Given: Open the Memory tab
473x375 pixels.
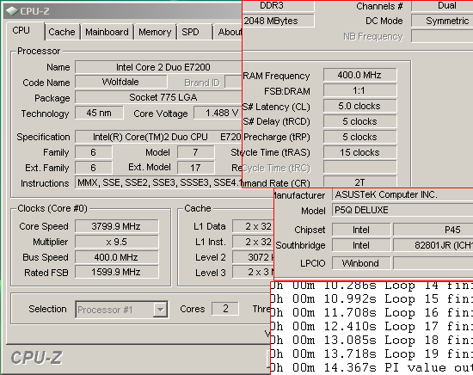Looking at the screenshot, I should pyautogui.click(x=155, y=32).
